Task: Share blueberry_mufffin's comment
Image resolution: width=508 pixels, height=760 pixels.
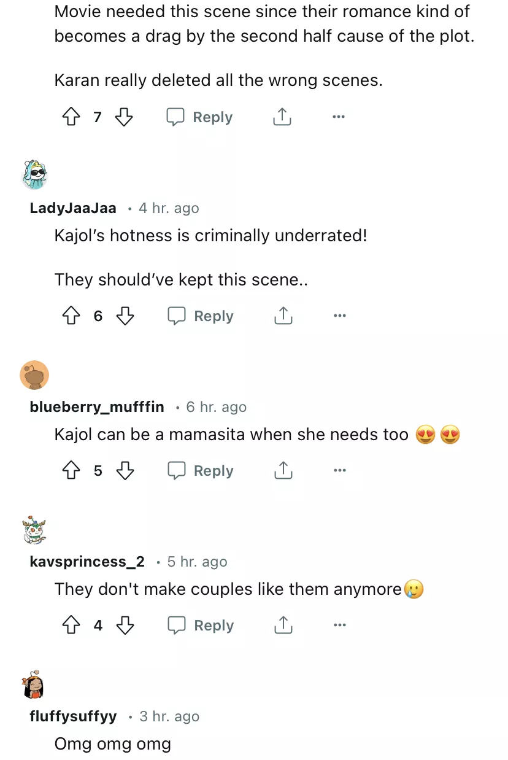Action: (282, 470)
